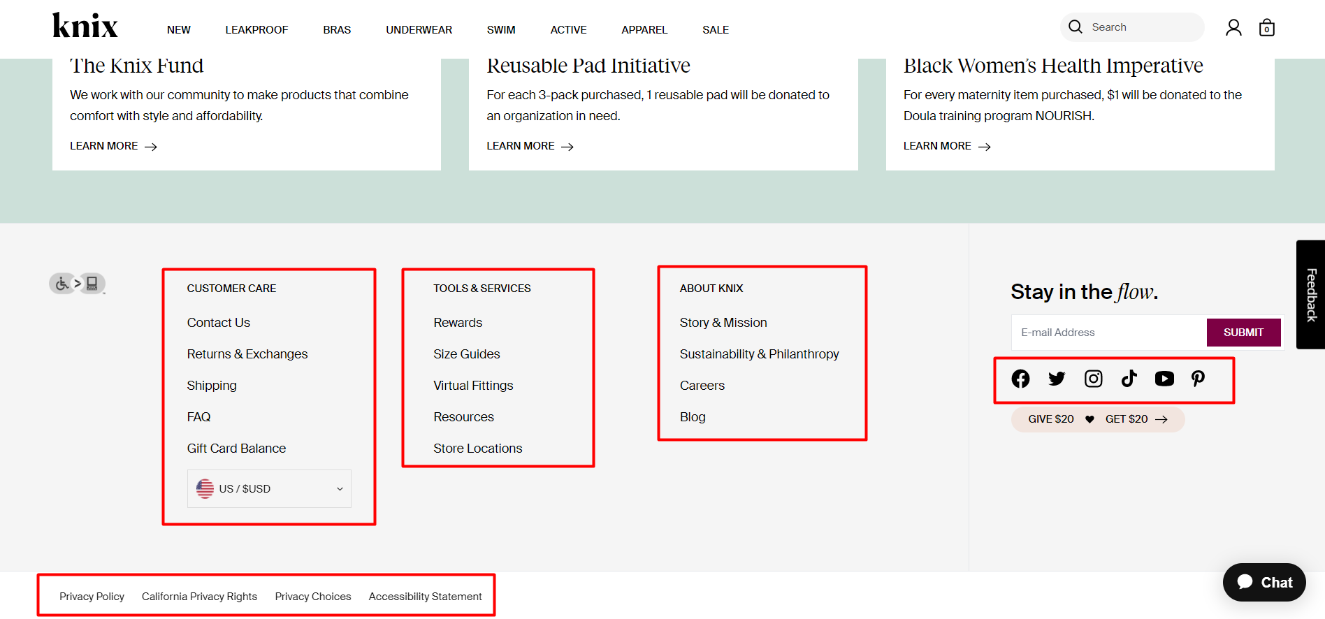Check Gift Card Balance

236,449
